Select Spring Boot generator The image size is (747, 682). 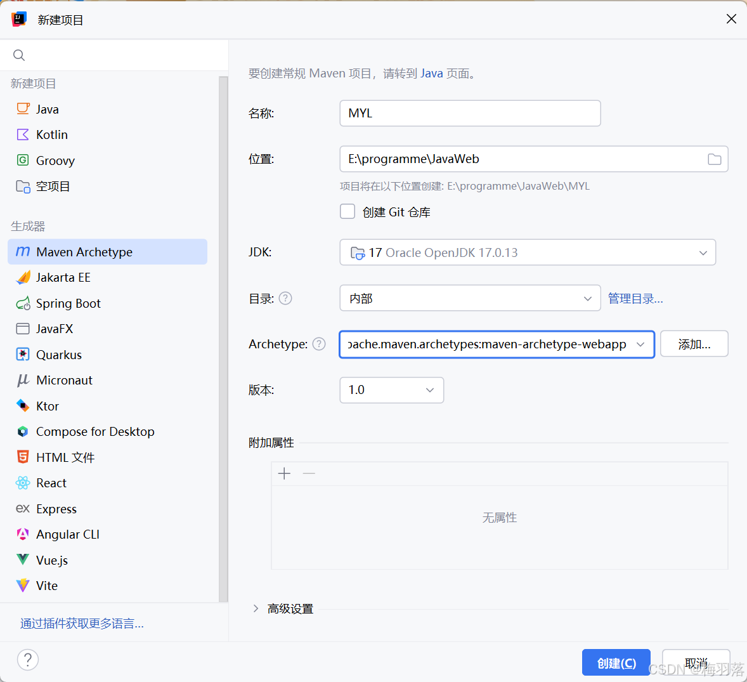click(x=108, y=304)
